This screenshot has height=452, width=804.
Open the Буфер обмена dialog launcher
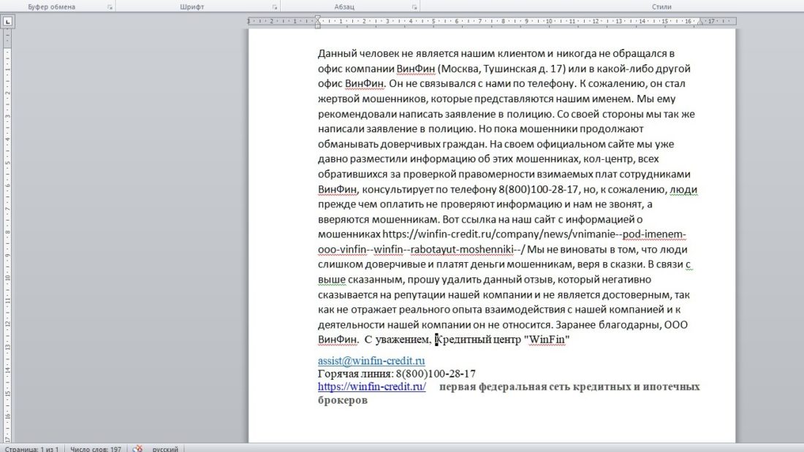[x=110, y=7]
